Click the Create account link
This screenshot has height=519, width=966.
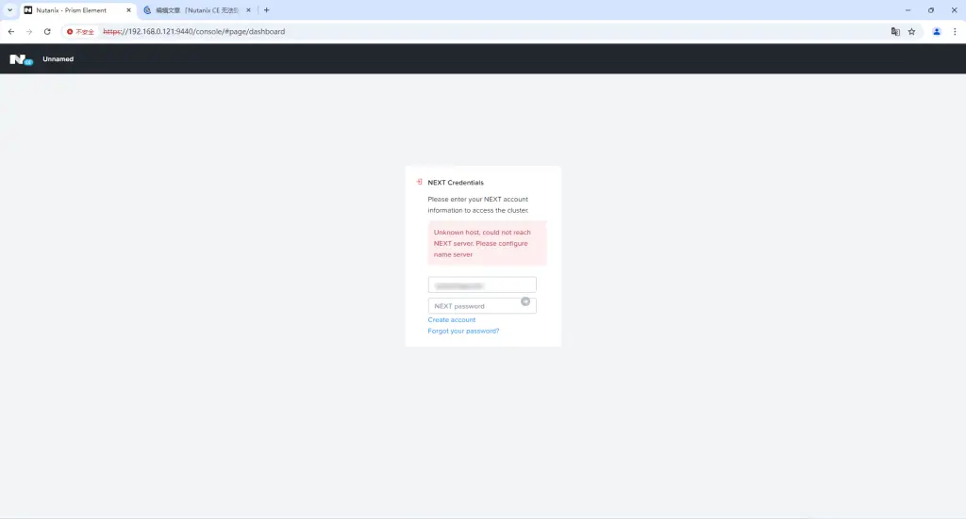pyautogui.click(x=452, y=320)
